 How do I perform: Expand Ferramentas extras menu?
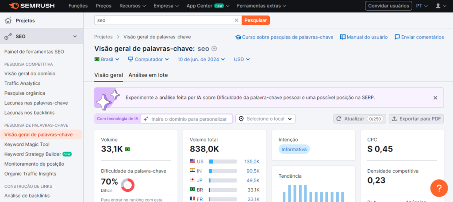pos(261,6)
